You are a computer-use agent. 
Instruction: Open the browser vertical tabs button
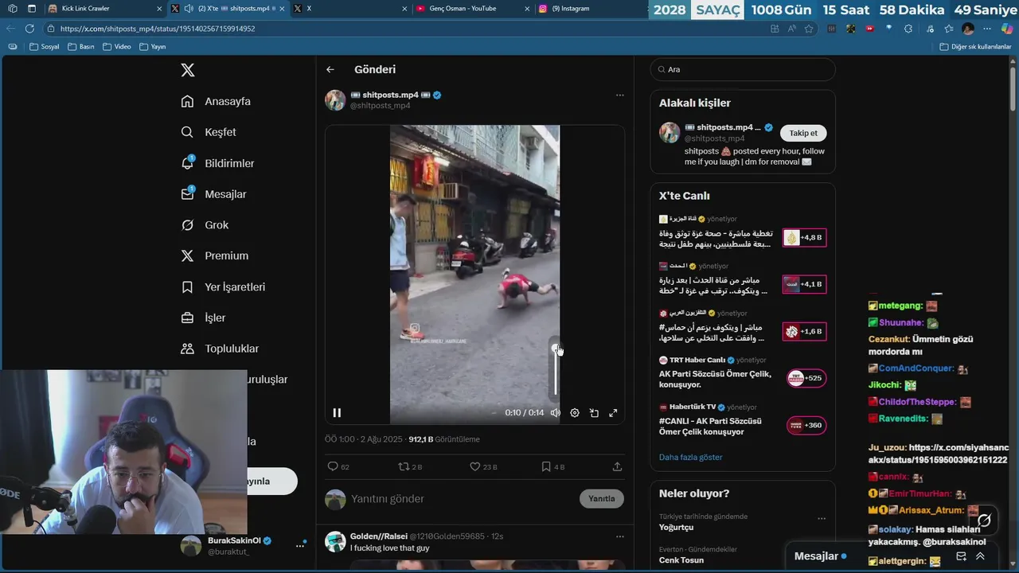point(32,9)
